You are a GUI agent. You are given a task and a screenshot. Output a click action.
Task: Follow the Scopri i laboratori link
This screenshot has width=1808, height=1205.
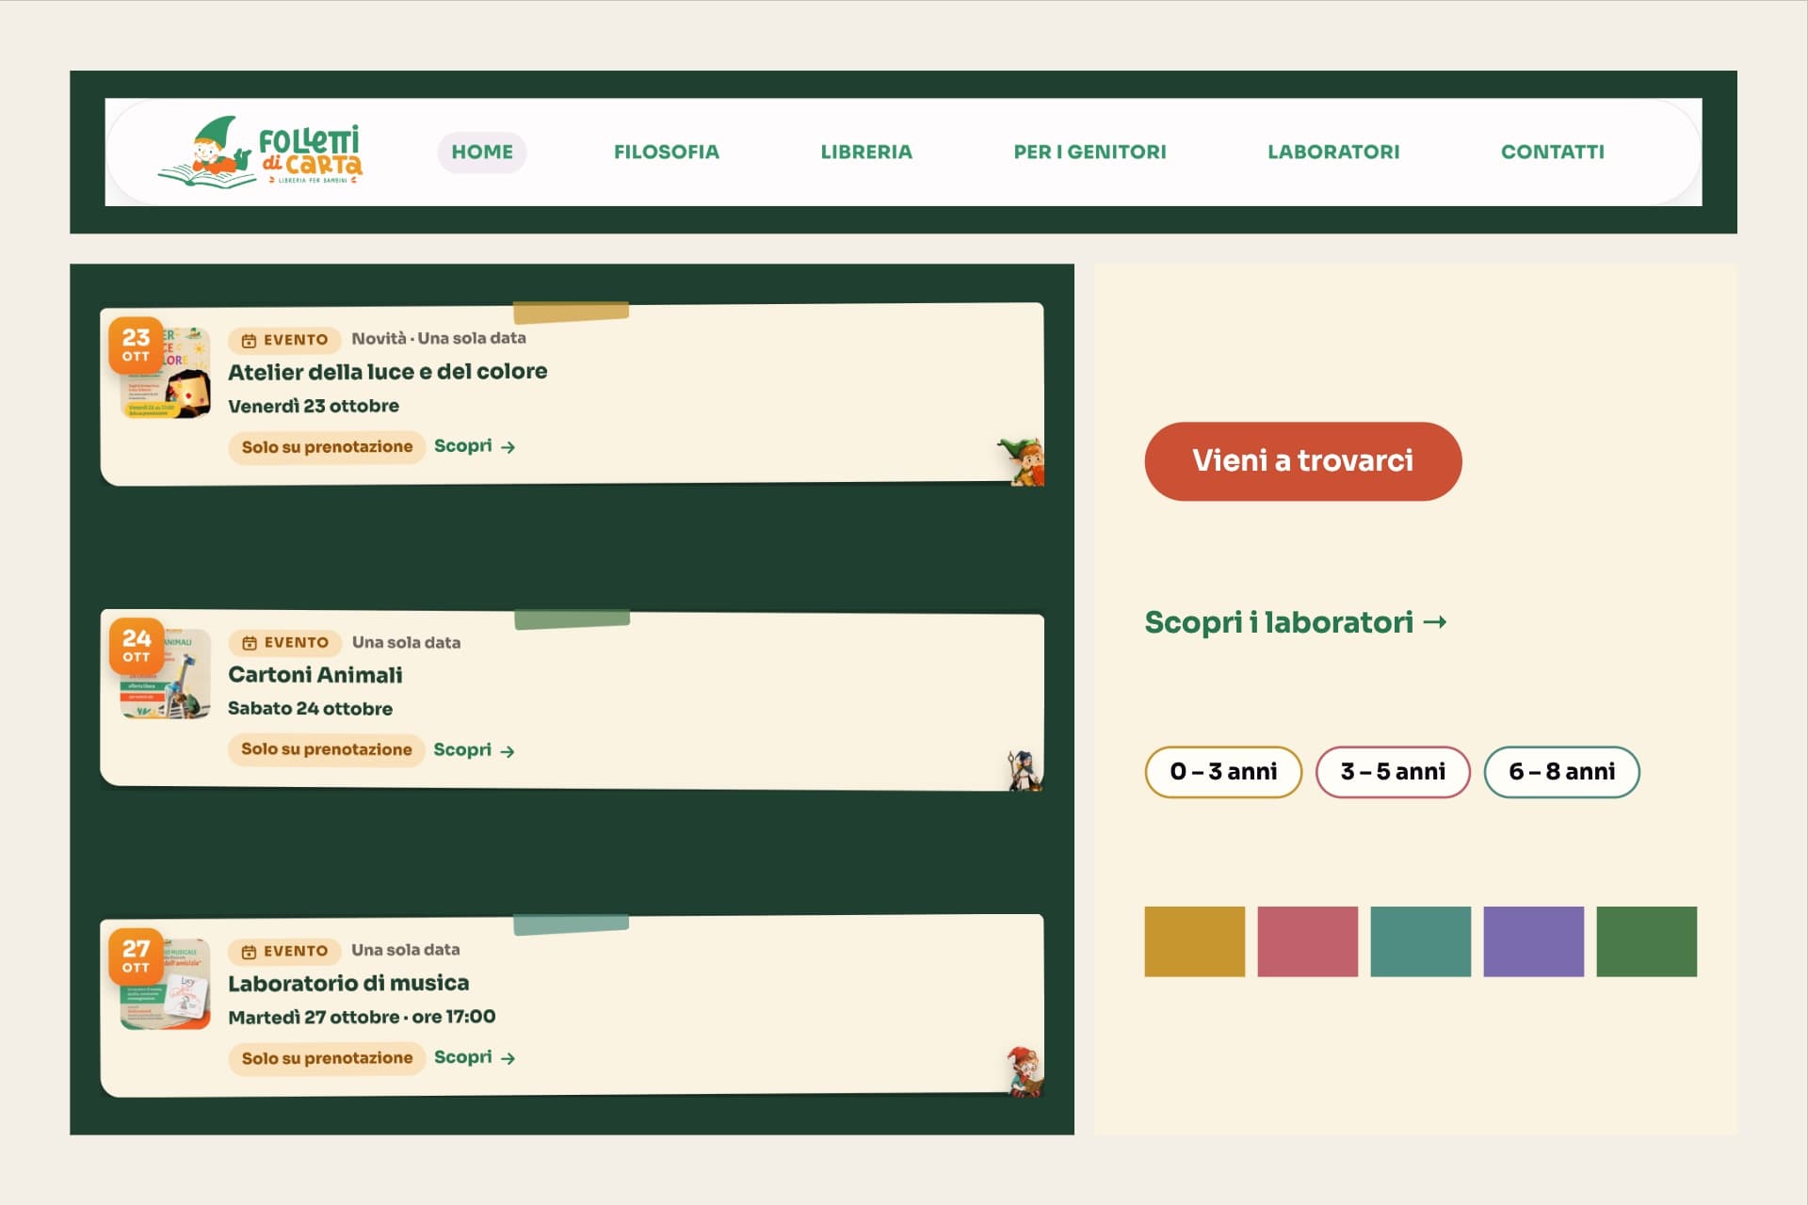tap(1296, 622)
